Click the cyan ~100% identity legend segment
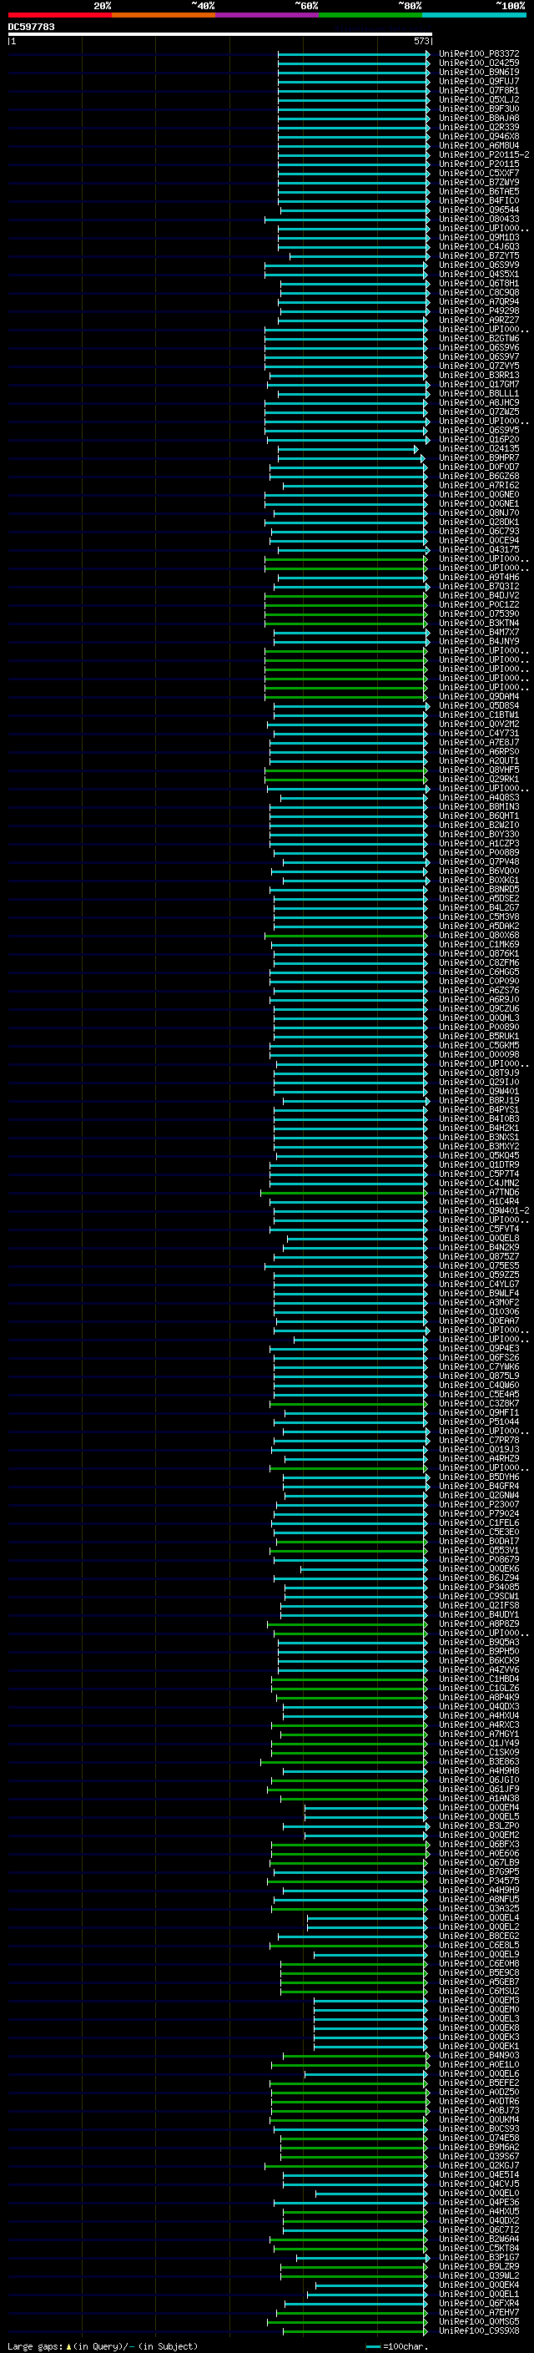534x2353 pixels. pyautogui.click(x=475, y=15)
